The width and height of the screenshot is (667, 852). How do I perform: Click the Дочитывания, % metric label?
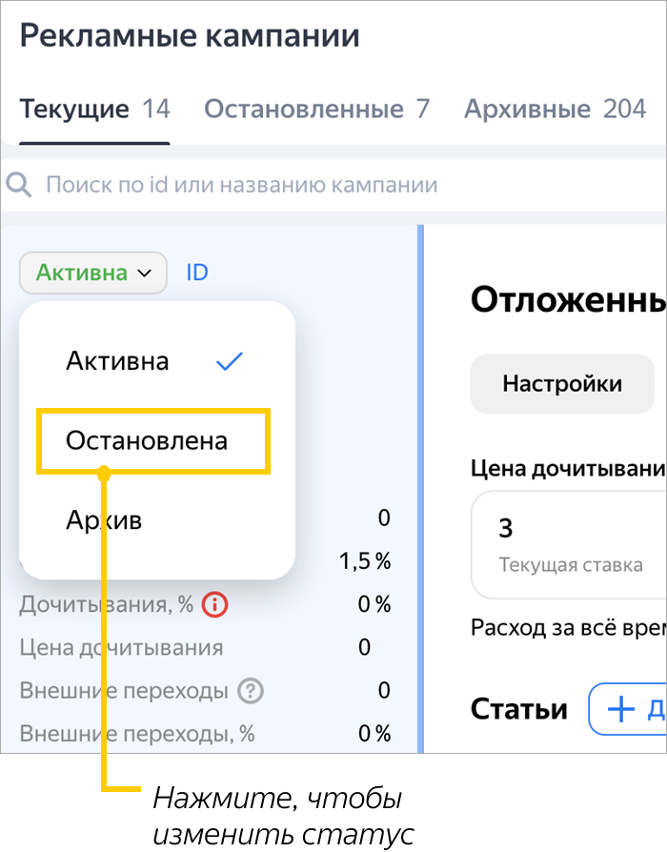[106, 604]
